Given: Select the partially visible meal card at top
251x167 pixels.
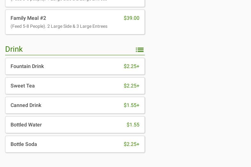Looking at the screenshot, I should (75, 3).
